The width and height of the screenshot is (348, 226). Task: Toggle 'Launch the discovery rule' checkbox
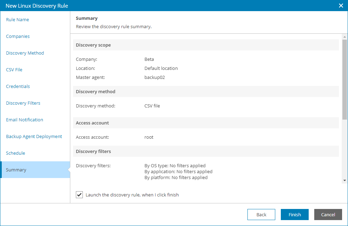(x=79, y=195)
